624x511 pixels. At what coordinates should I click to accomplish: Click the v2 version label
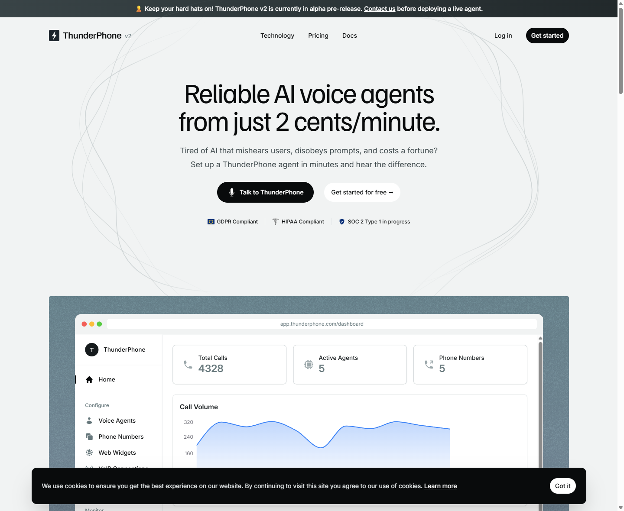128,36
